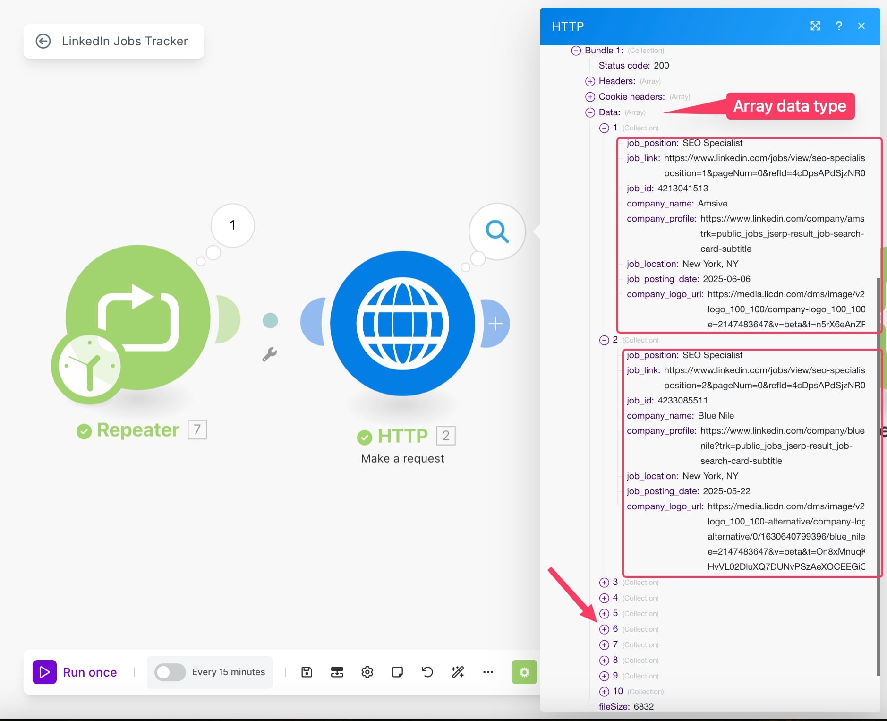Open the wrench route settings between modules
Image resolution: width=887 pixels, height=721 pixels.
270,354
